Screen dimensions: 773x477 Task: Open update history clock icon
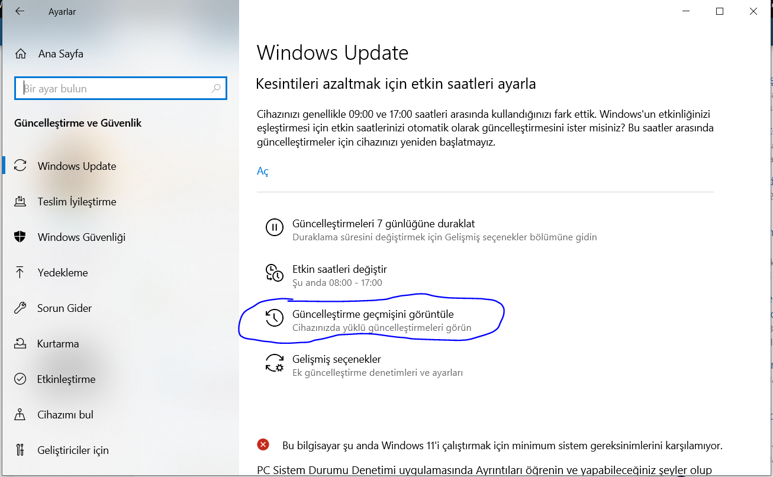coord(274,318)
